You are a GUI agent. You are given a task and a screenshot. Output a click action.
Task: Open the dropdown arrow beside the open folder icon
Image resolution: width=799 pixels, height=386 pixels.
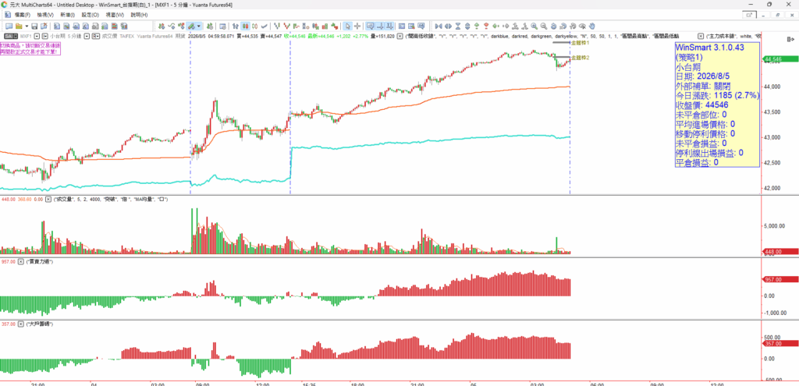[x=27, y=26]
